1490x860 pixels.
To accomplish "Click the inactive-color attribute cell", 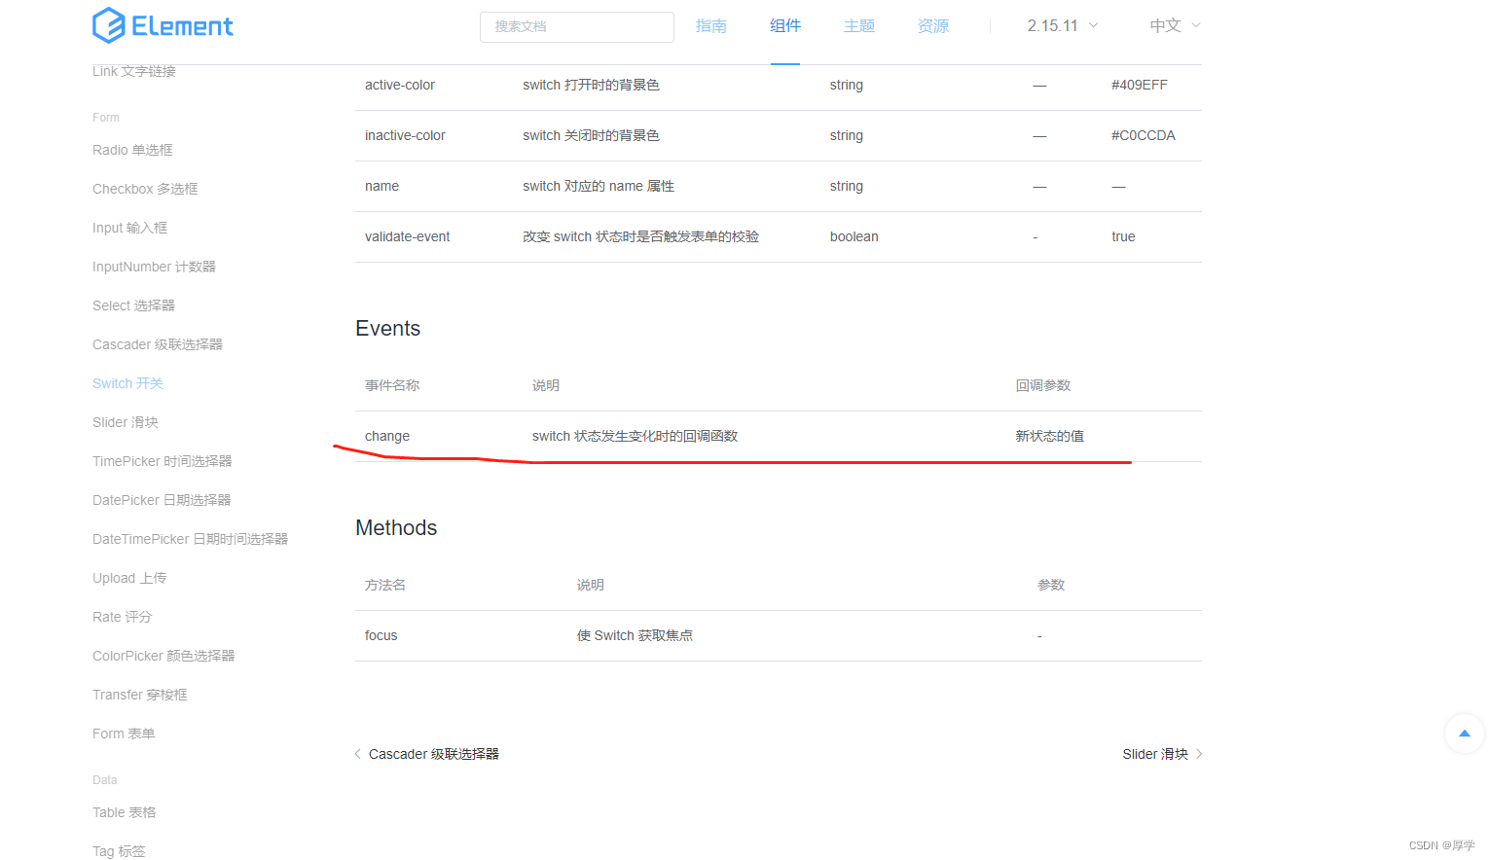I will click(405, 135).
